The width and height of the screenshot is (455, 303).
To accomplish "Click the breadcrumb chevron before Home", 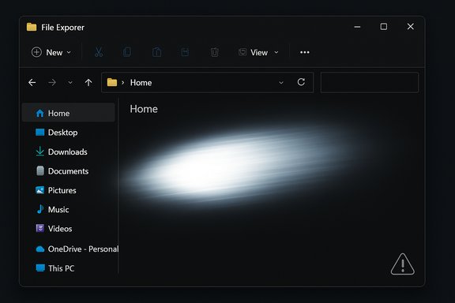I will [122, 83].
